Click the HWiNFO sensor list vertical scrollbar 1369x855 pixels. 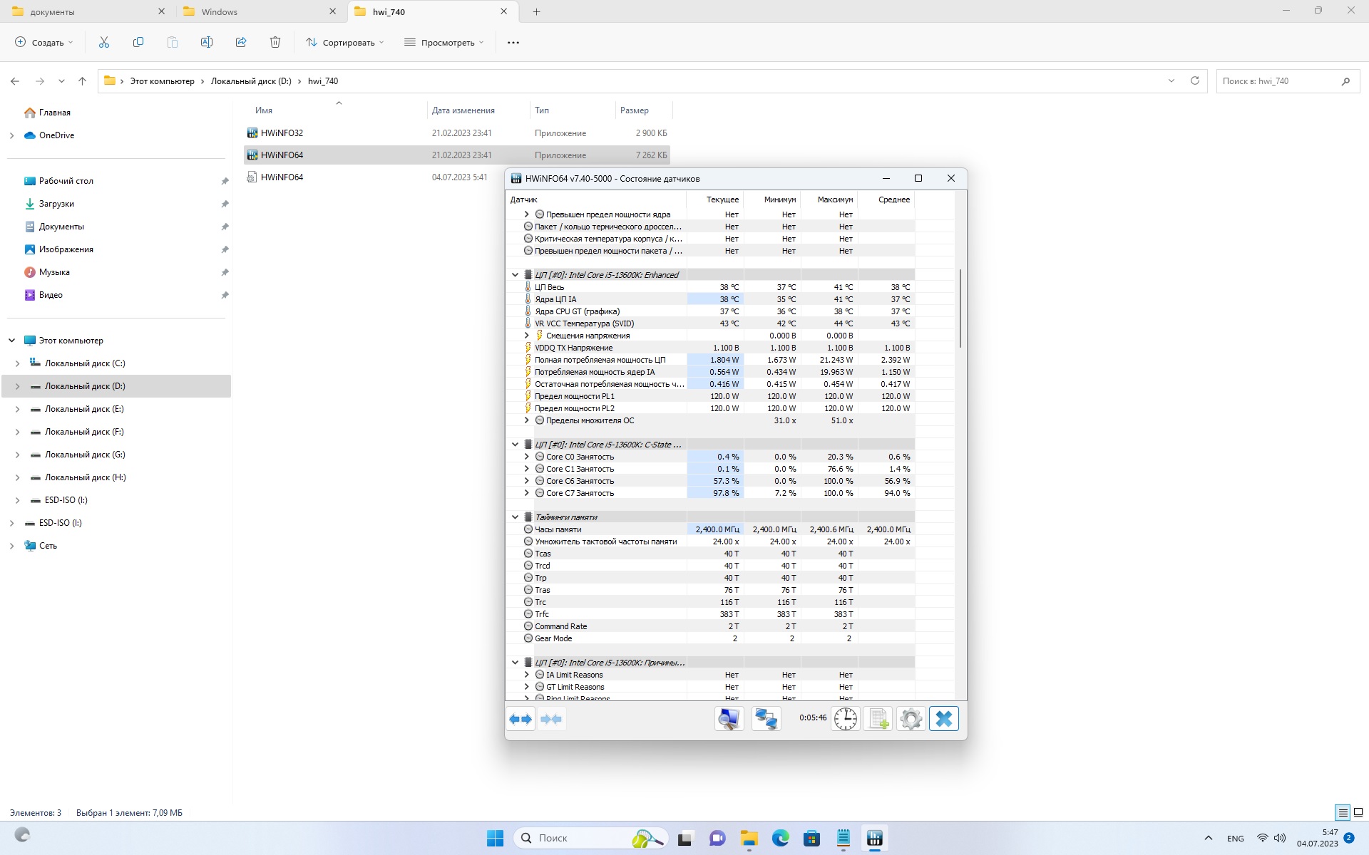click(960, 308)
